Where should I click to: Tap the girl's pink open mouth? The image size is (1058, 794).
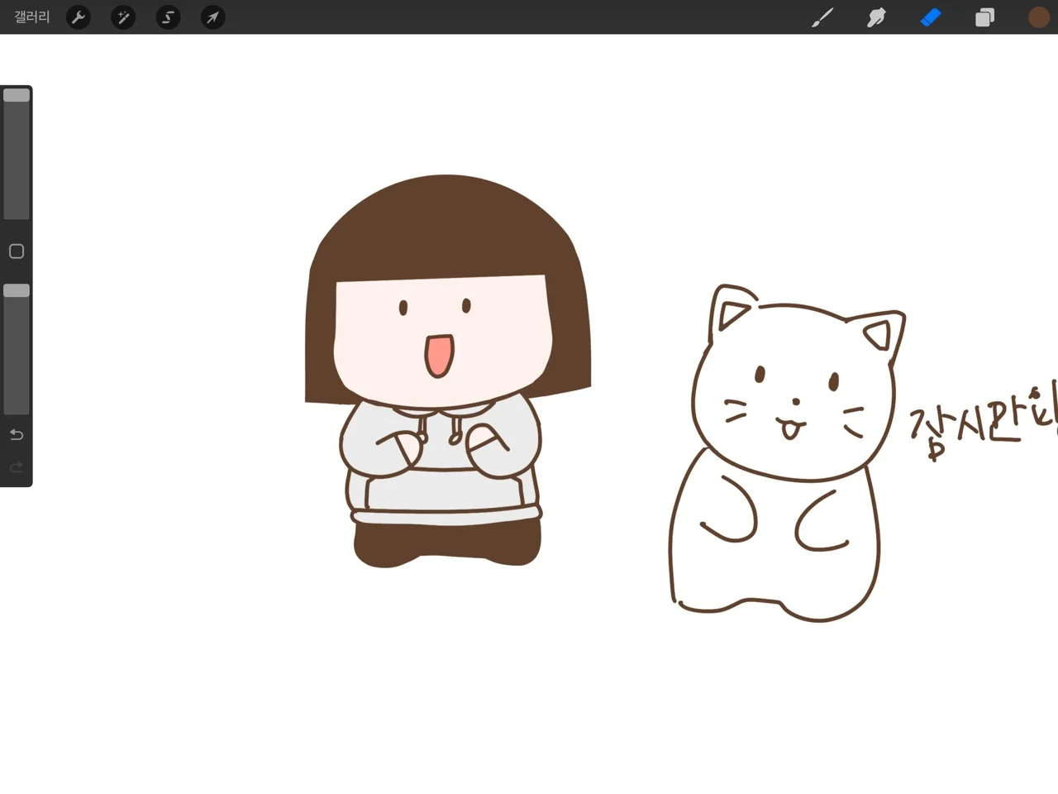point(439,356)
